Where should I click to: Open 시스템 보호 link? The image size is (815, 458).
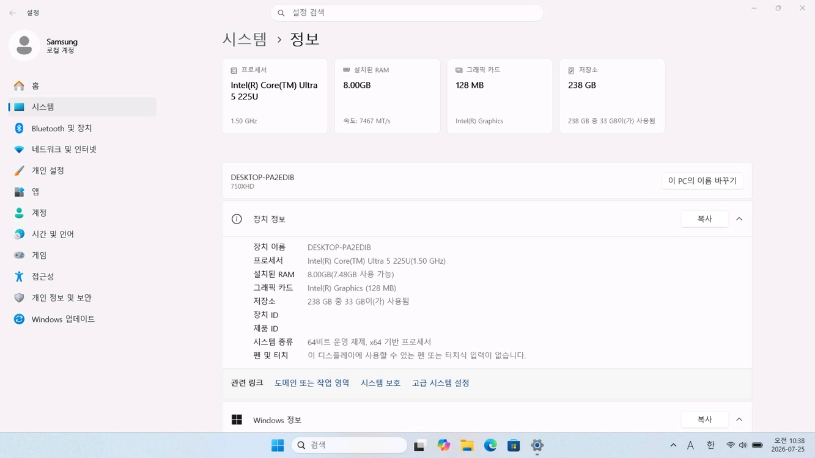tap(380, 383)
